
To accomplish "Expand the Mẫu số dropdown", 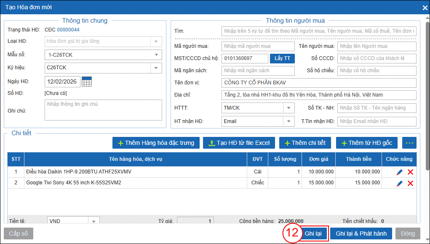I will click(x=156, y=55).
